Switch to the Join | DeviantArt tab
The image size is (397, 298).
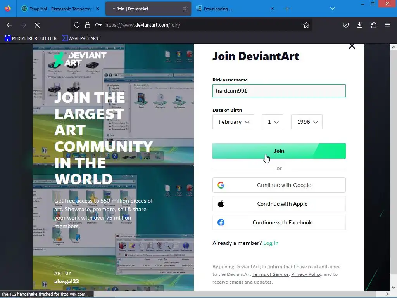click(148, 9)
